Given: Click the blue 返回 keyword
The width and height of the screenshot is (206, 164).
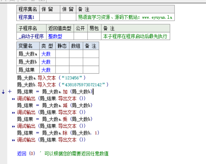Looking at the screenshot, I should [x=22, y=154].
